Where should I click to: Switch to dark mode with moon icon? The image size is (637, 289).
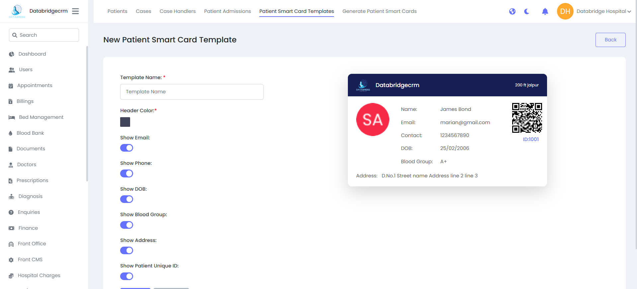527,12
